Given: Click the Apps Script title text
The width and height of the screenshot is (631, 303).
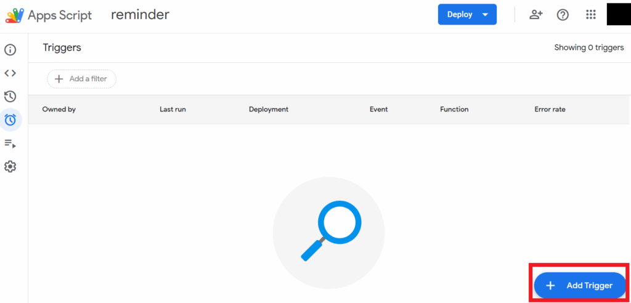Looking at the screenshot, I should 60,15.
